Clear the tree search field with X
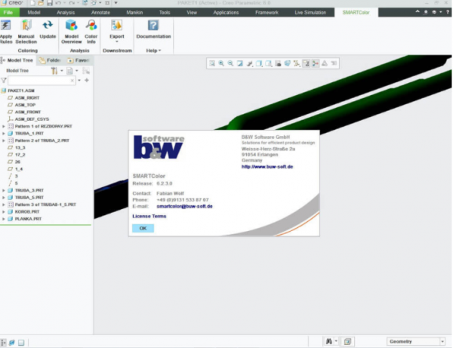Screen dimensions: 453x348 pyautogui.click(x=72, y=81)
